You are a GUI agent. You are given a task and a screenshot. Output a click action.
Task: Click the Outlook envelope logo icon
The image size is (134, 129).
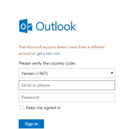point(26,26)
